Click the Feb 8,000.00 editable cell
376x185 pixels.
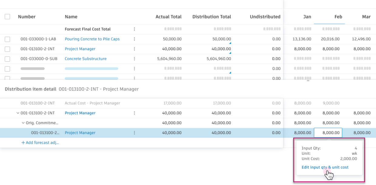coord(328,133)
